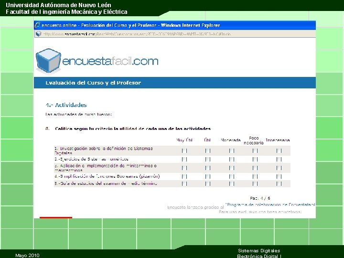The width and height of the screenshot is (344, 258).
Task: Select Muy Útil for Investigación sobre Sistemas Digitales
Action: click(x=184, y=150)
